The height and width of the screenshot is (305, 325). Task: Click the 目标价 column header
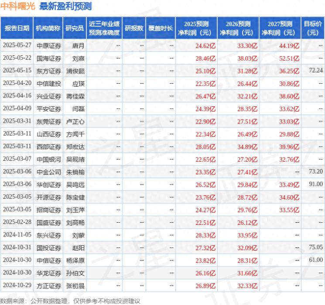tap(313, 28)
